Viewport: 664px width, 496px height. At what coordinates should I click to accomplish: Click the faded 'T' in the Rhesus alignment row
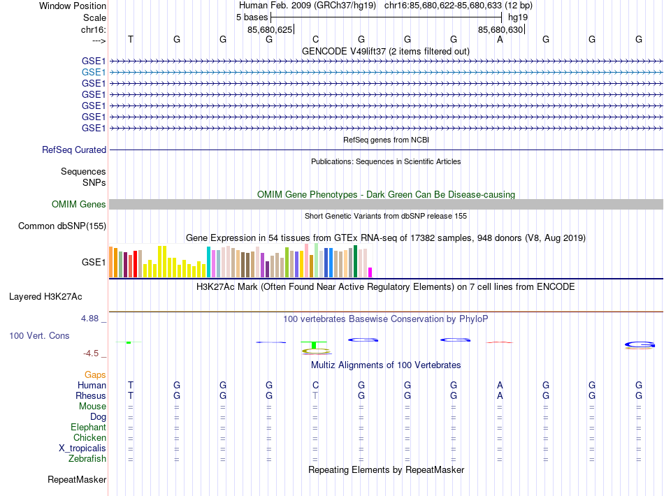[x=315, y=395]
